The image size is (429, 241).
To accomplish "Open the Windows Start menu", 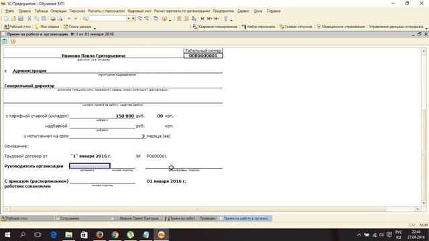I will pos(7,235).
